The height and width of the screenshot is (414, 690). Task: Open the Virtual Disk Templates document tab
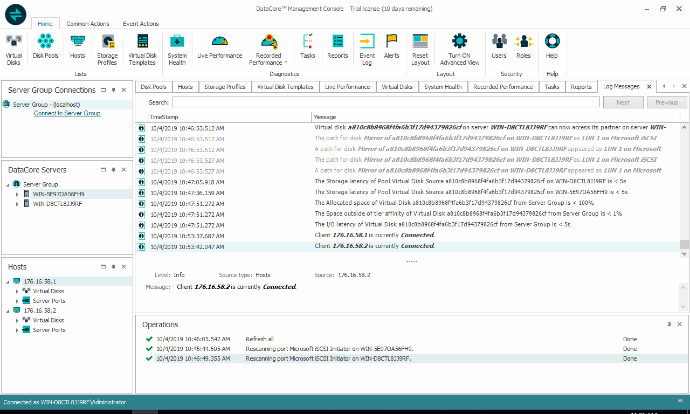tap(285, 87)
